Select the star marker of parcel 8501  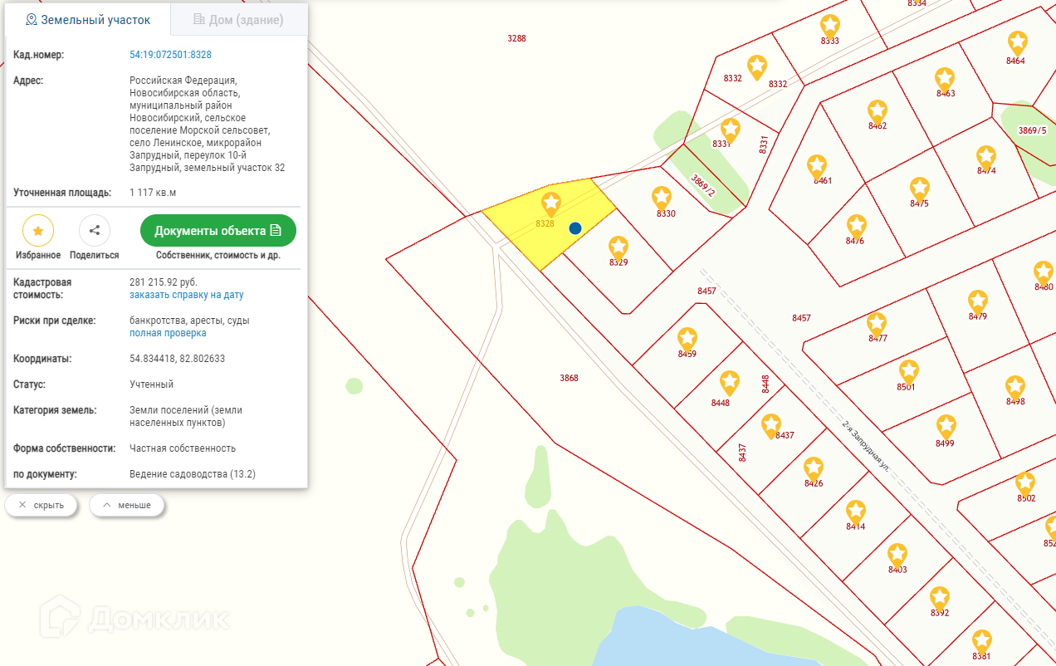click(909, 371)
